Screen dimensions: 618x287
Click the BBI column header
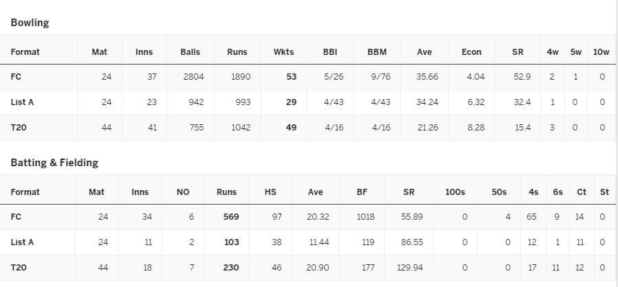[x=330, y=52]
